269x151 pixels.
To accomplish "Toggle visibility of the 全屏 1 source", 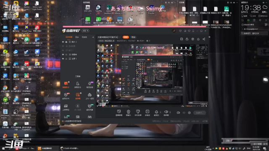I will 63,59.
